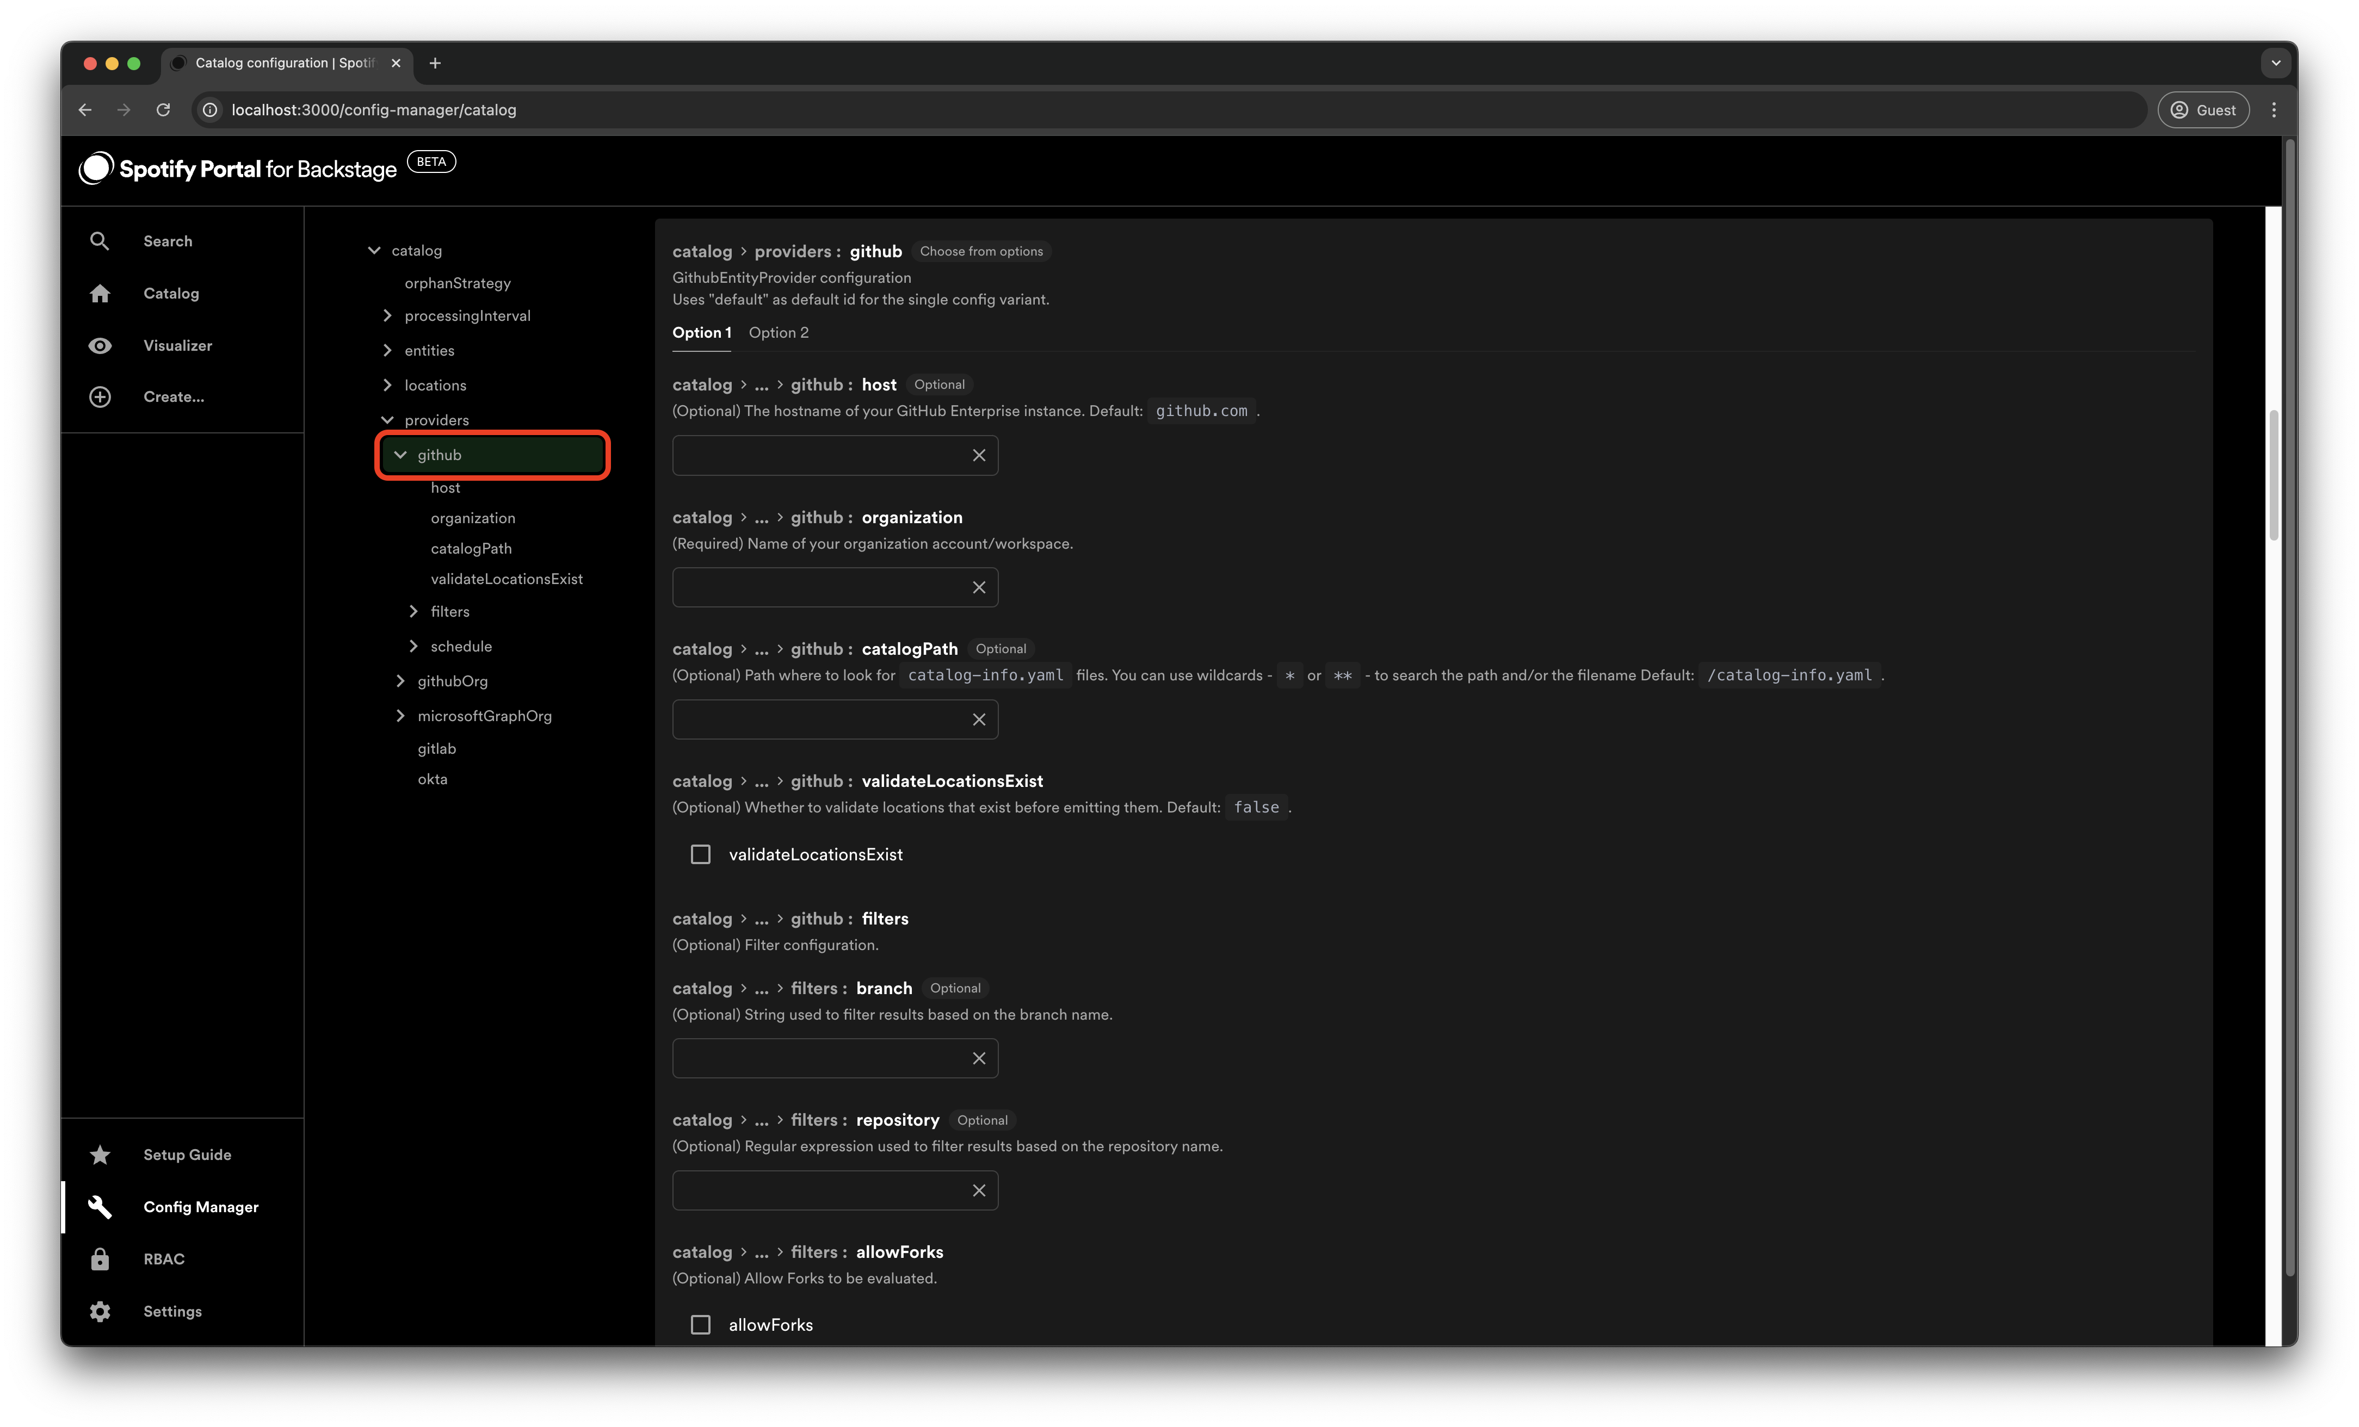Click the BETA badge beside logo

(x=431, y=162)
